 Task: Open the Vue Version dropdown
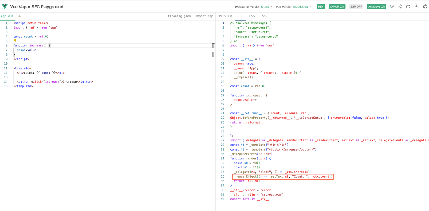(x=294, y=7)
